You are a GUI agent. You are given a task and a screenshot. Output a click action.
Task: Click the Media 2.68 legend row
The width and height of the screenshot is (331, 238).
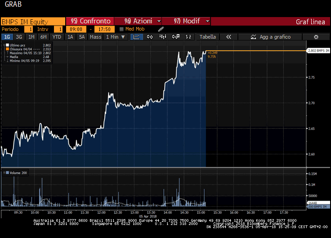coord(28,57)
